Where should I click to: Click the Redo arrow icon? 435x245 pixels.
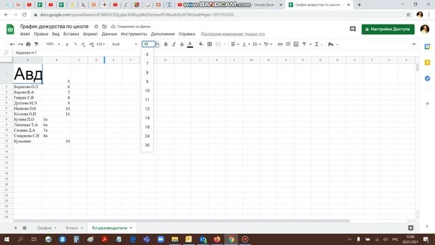click(x=20, y=44)
